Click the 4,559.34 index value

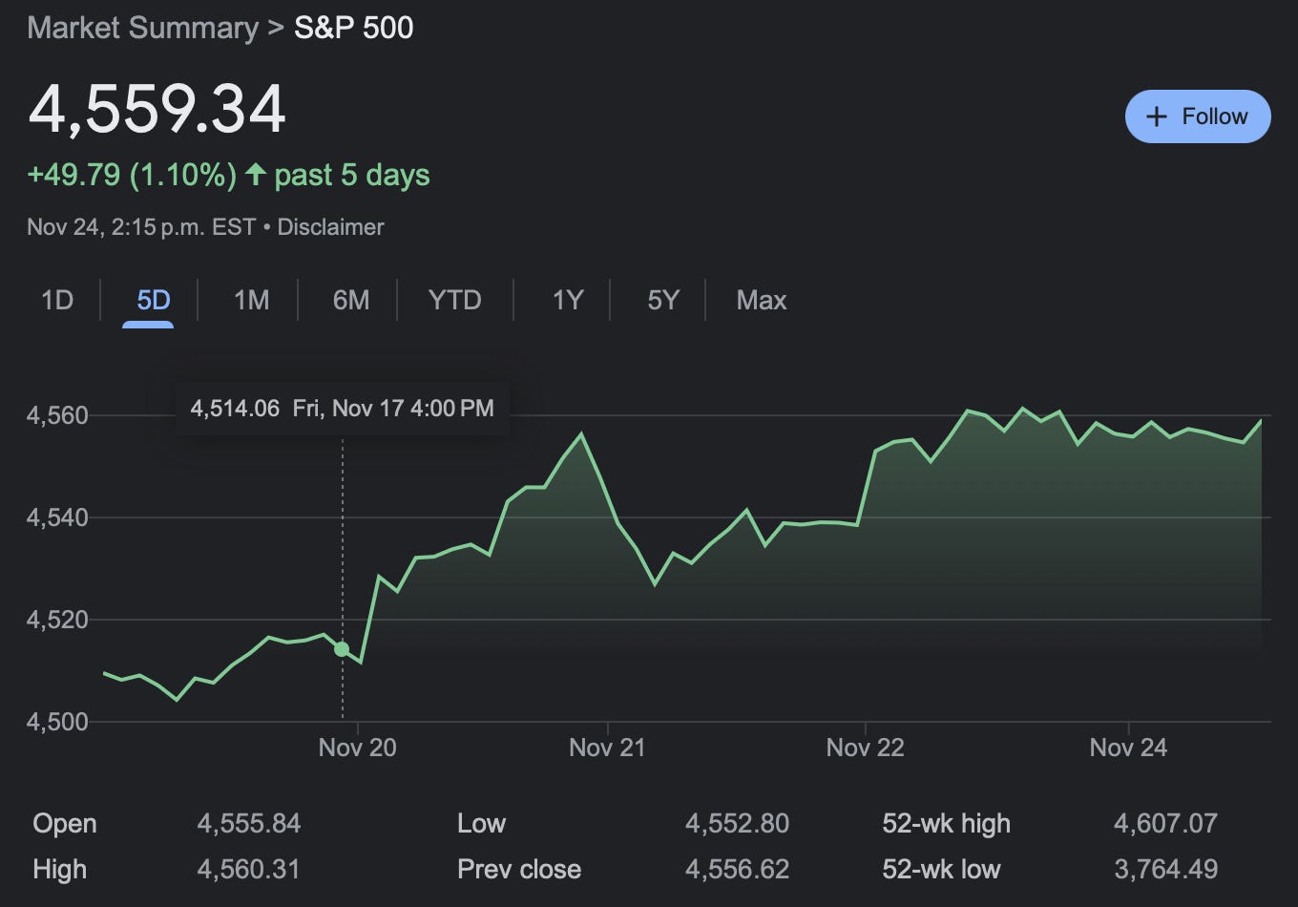[x=157, y=109]
